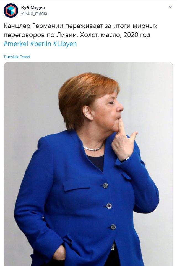Open the #merkel hashtag

(x=16, y=44)
